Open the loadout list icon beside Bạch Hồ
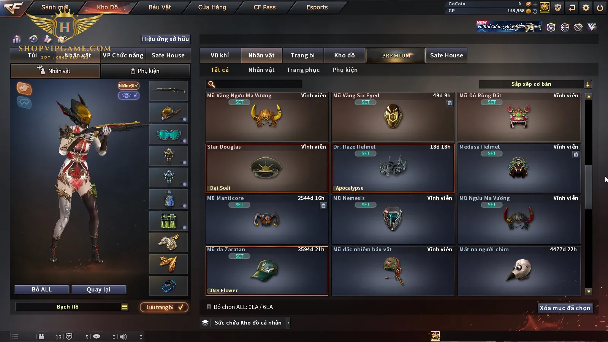Screen dimensions: 608x342 click(125, 307)
